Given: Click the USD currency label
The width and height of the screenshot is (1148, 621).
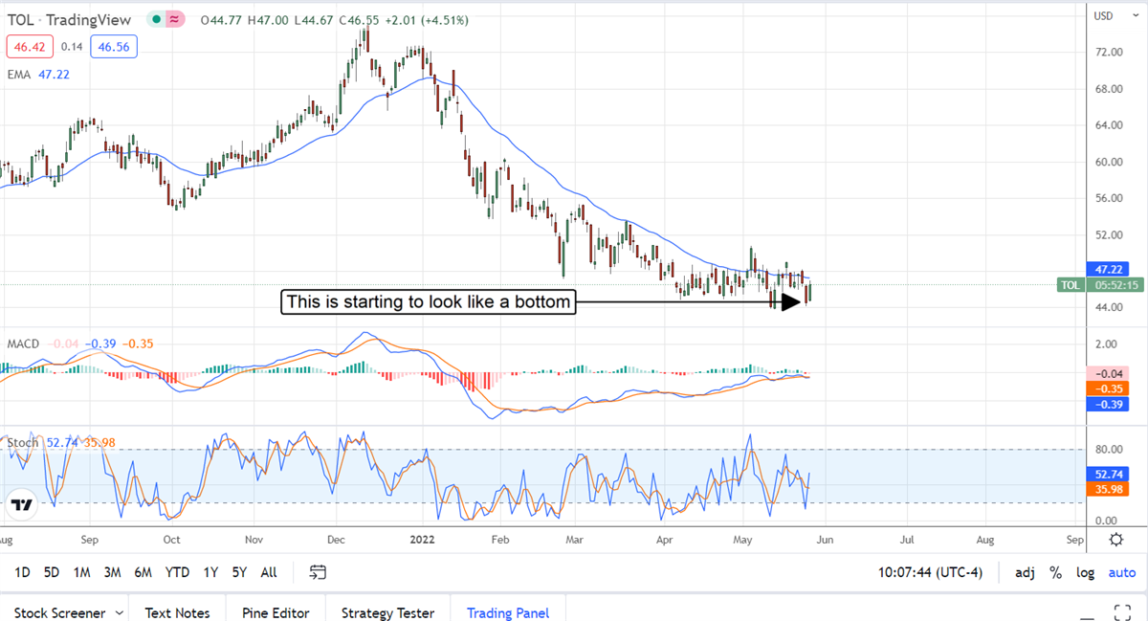Looking at the screenshot, I should (1104, 15).
